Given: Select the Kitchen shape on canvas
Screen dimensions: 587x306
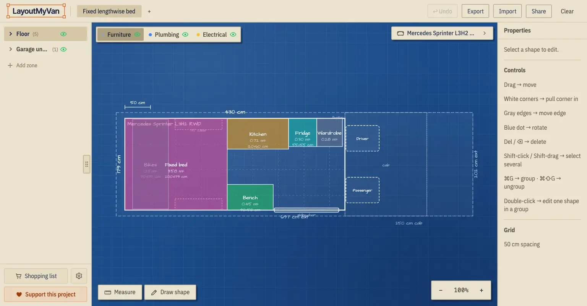Looking at the screenshot, I should pos(258,134).
